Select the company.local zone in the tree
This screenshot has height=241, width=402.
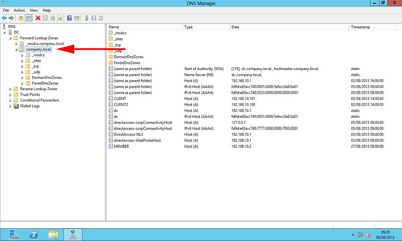coord(38,49)
